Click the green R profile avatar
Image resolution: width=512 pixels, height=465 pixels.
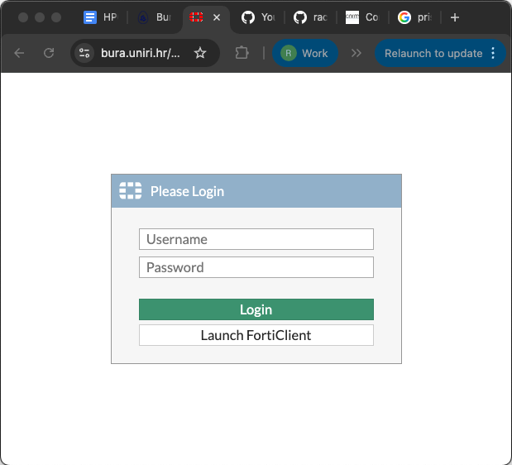click(289, 53)
